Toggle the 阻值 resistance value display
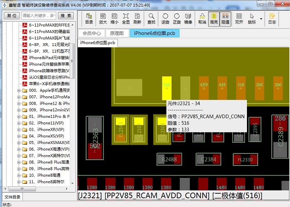290x207 pixels. [x=225, y=19]
